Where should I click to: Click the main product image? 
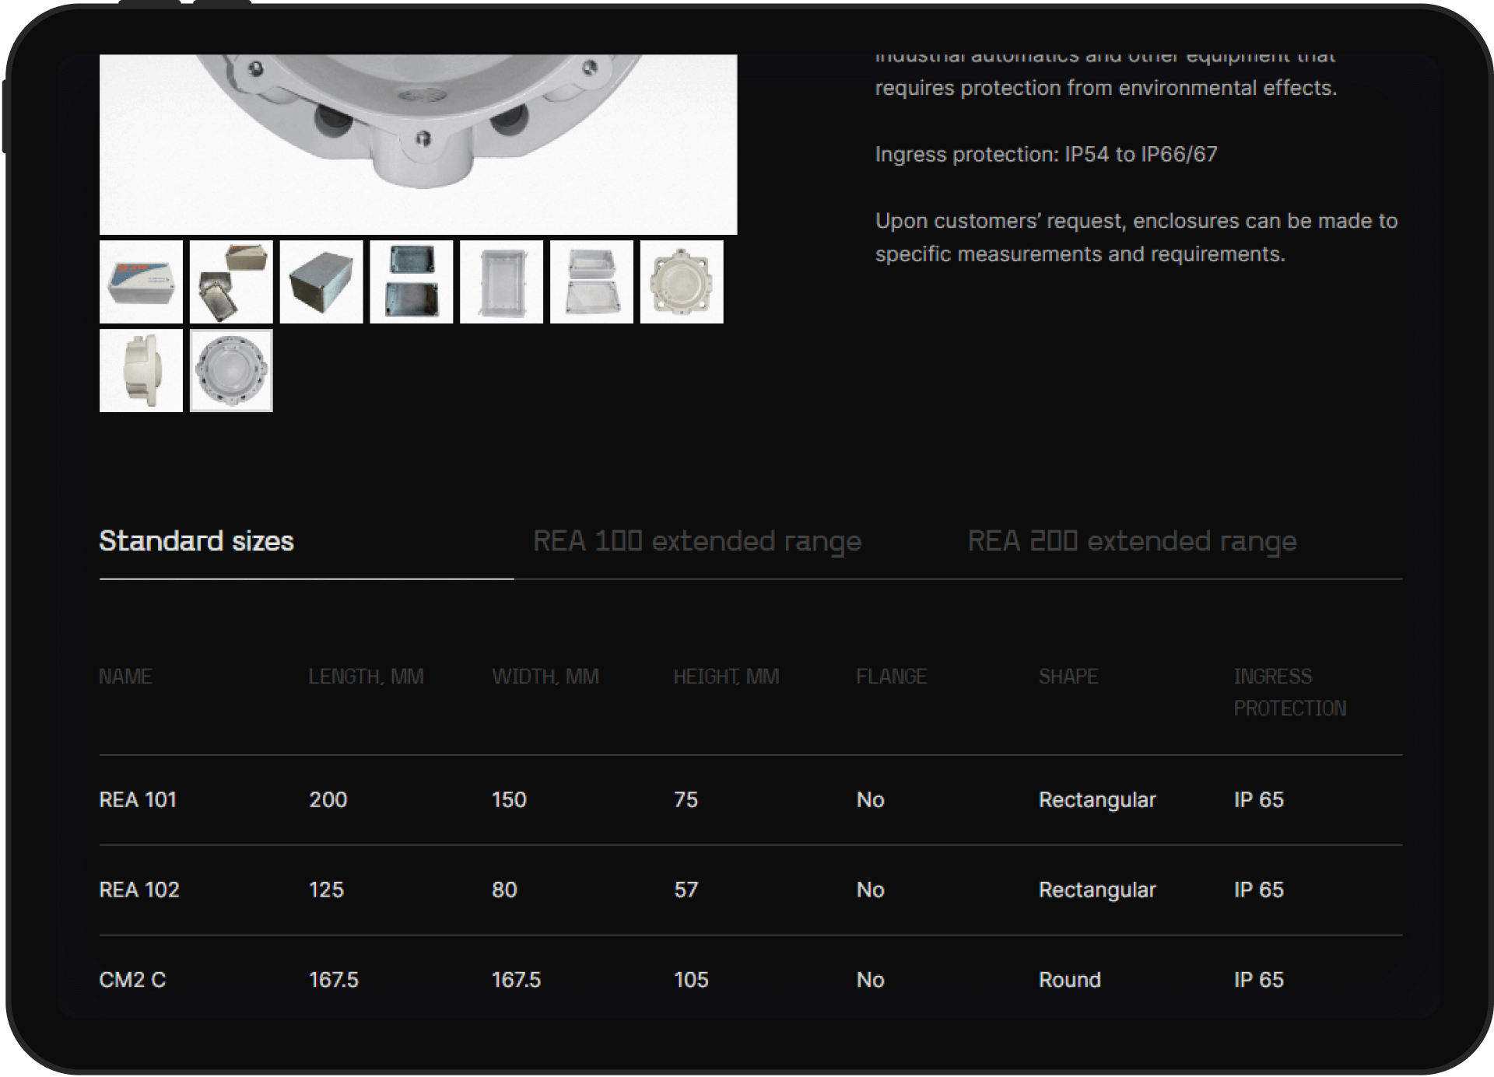(x=418, y=144)
